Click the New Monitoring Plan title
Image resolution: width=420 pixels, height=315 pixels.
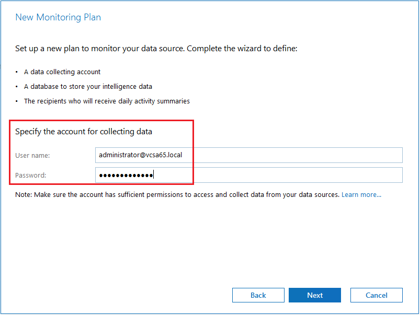(58, 17)
